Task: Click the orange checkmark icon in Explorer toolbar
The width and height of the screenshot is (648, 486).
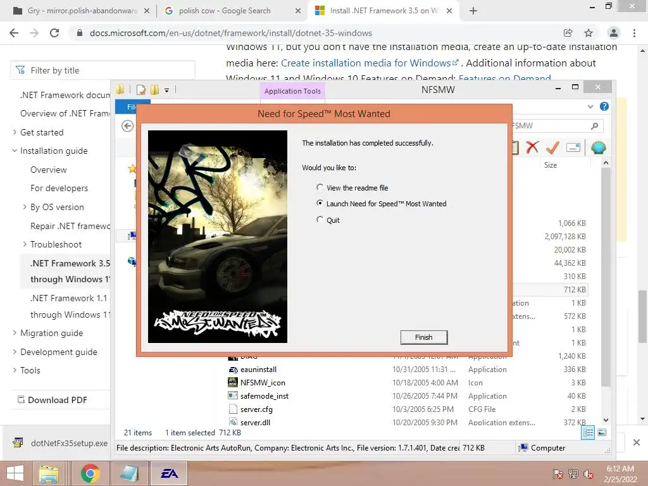Action: [x=552, y=147]
